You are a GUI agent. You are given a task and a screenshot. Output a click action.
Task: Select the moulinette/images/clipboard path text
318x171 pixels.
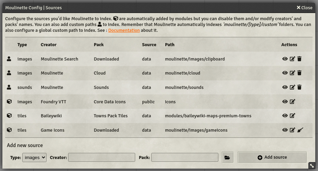[195, 59]
